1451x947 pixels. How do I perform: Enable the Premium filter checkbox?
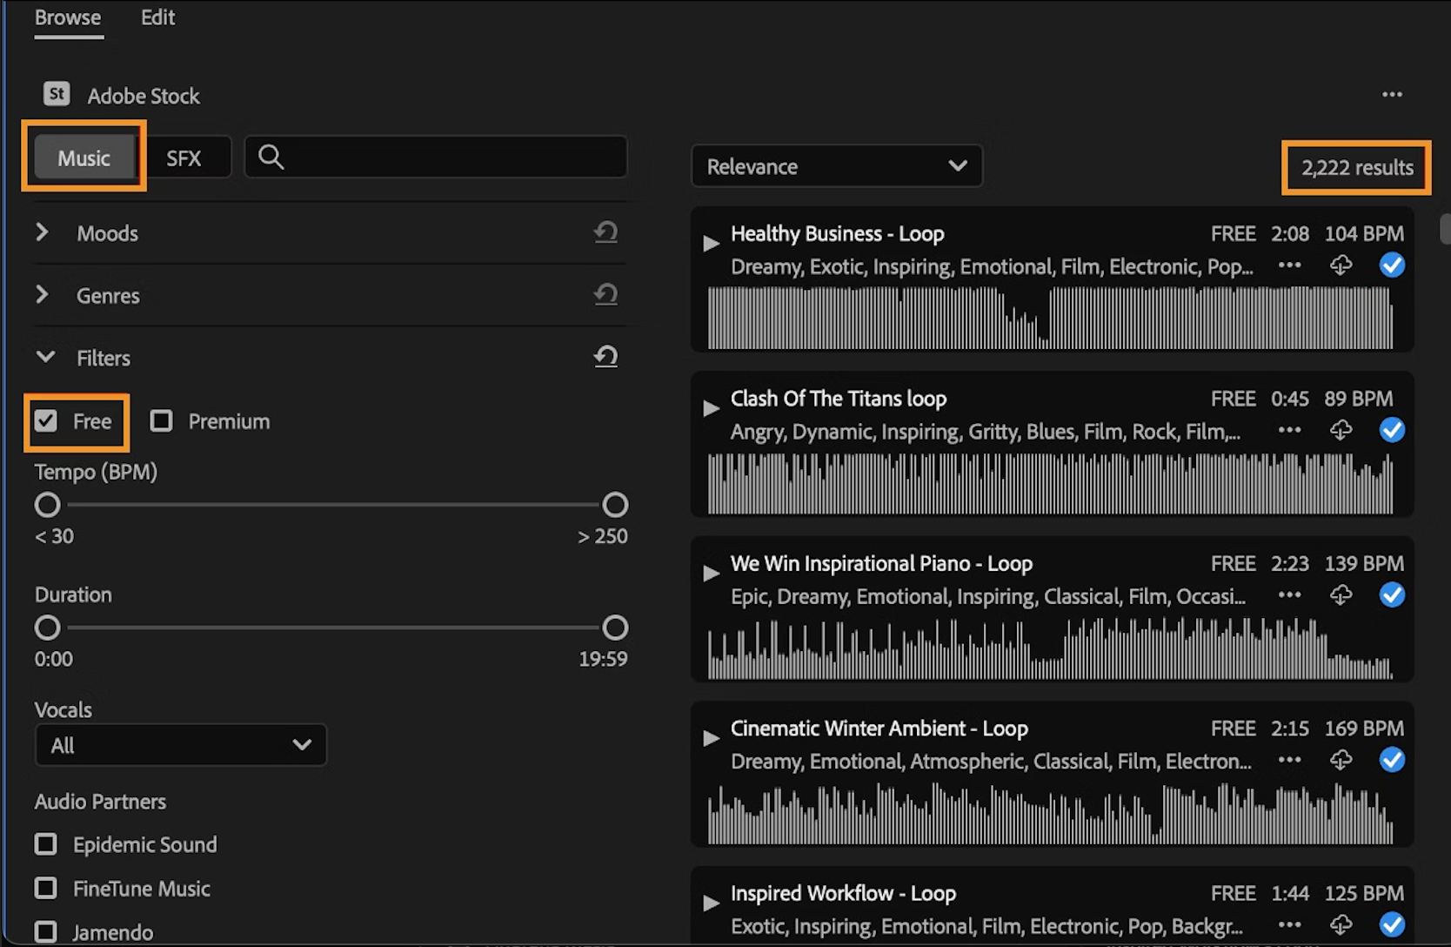coord(161,421)
